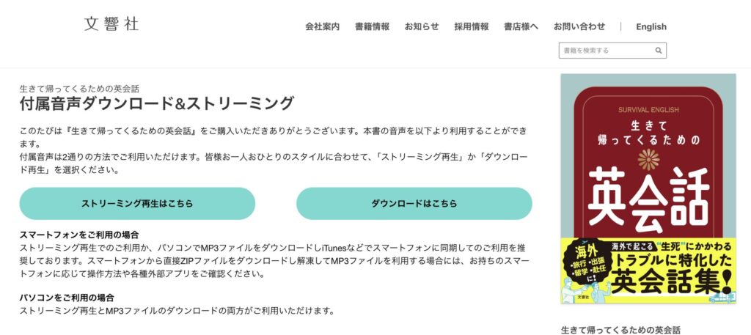The height and width of the screenshot is (335, 751).
Task: Focus the 書籍を検索する search field
Action: [x=612, y=51]
